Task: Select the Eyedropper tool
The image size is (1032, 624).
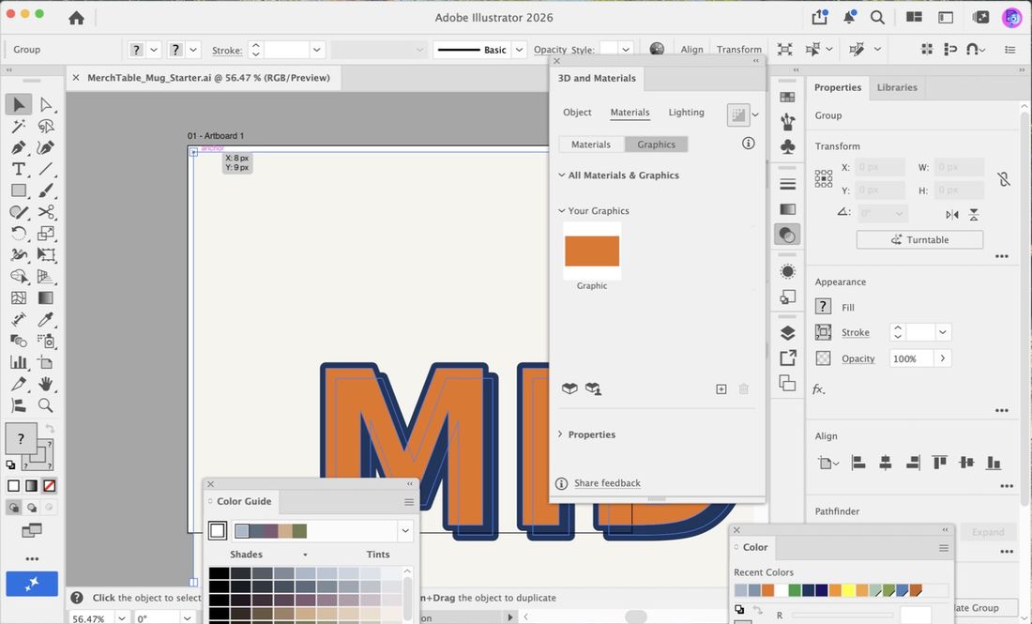Action: pos(45,319)
